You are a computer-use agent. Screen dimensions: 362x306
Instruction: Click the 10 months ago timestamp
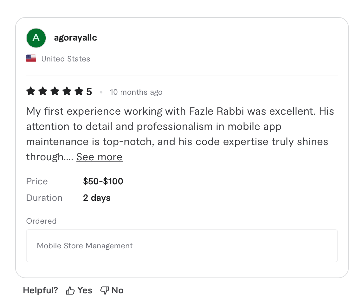(136, 92)
